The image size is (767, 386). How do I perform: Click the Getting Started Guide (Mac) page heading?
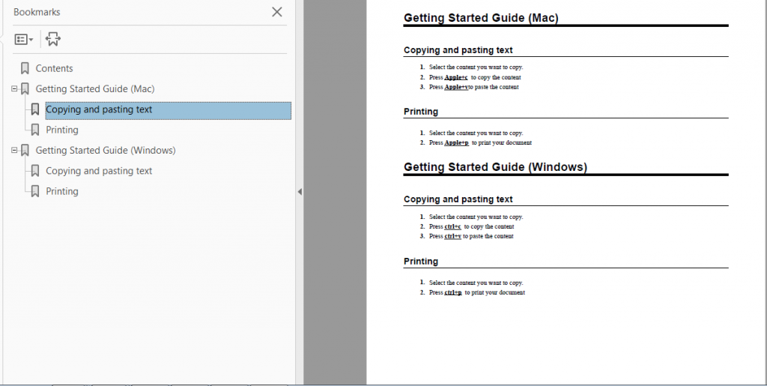click(481, 18)
